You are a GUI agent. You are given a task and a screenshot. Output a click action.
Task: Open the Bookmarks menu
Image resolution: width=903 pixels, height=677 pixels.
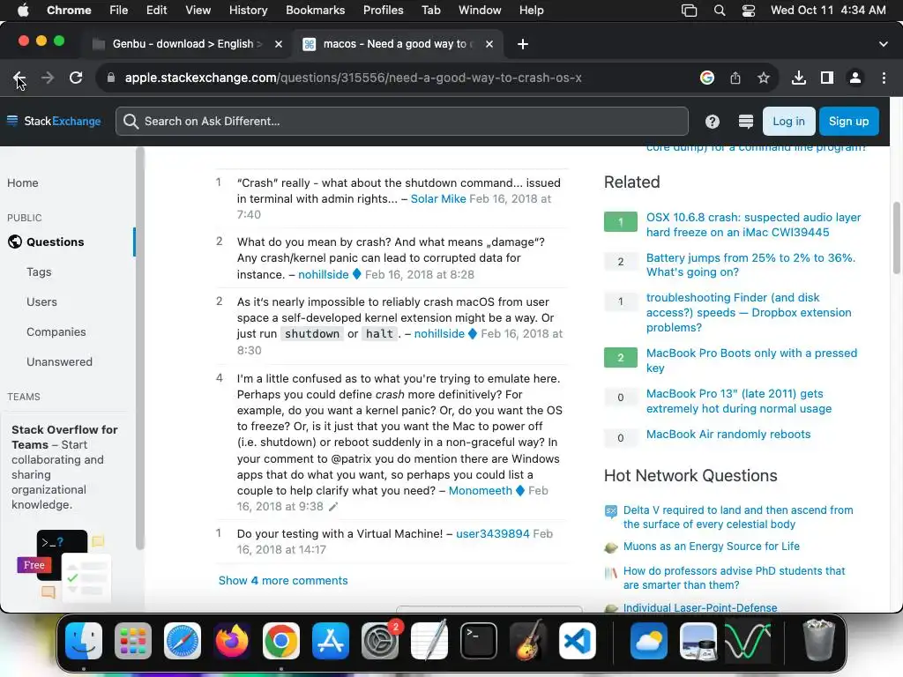[315, 11]
